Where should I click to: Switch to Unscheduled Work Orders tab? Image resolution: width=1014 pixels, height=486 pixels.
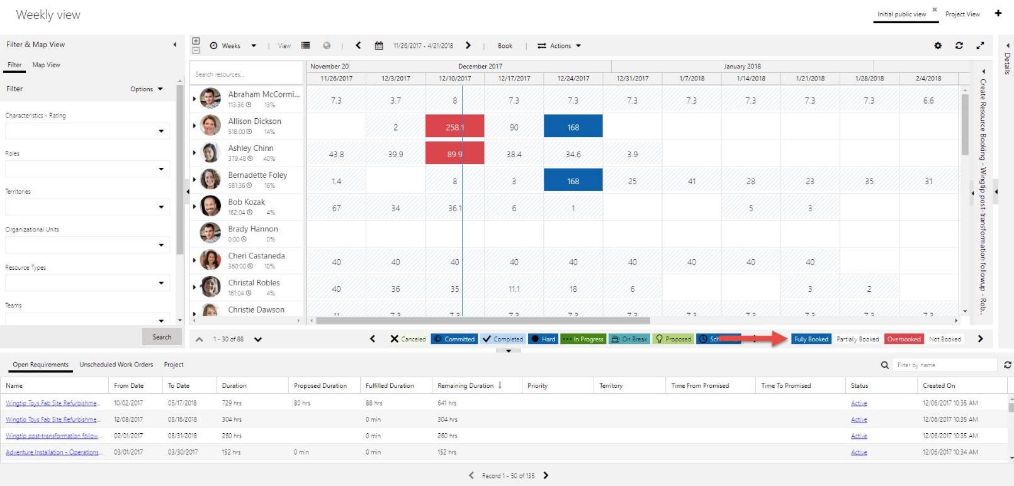point(116,365)
